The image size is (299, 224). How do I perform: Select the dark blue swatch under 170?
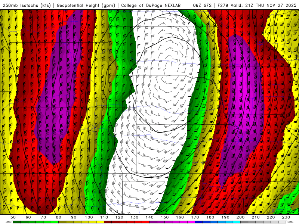click(199, 222)
